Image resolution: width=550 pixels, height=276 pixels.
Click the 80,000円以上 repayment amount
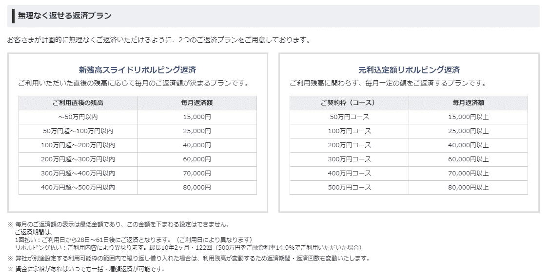[468, 188]
